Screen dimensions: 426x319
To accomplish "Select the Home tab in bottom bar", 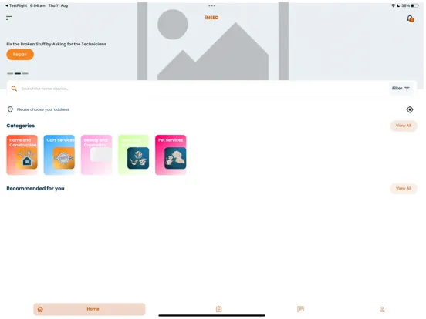I will tap(90, 309).
